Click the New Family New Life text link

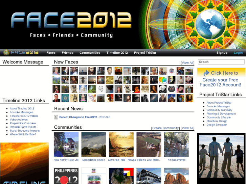click(x=66, y=160)
